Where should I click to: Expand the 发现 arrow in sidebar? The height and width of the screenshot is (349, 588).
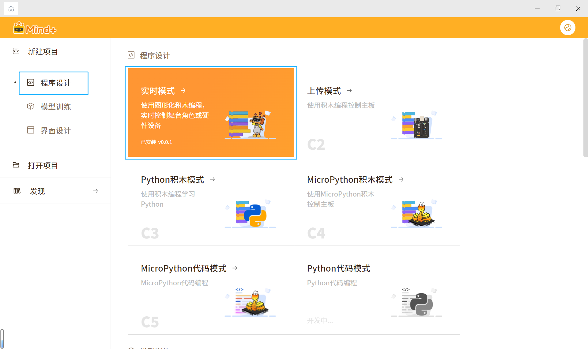pyautogui.click(x=96, y=191)
